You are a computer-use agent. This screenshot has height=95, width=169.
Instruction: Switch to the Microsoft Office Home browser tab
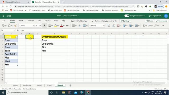[x=16, y=2]
